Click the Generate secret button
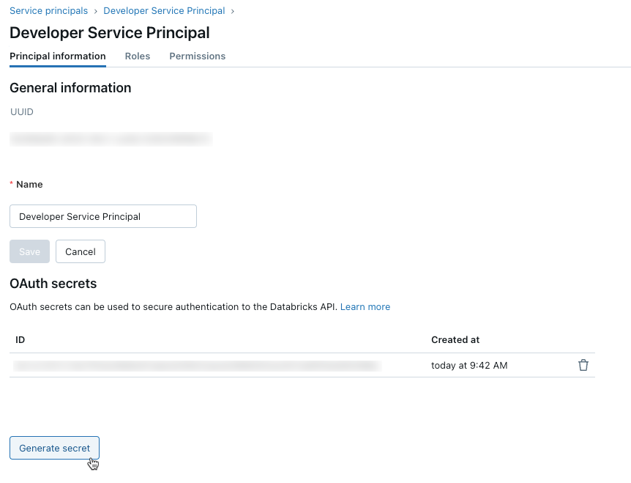 click(x=55, y=448)
